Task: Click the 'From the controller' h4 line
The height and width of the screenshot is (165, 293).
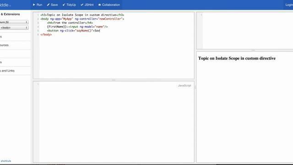Action: pyautogui.click(x=70, y=23)
